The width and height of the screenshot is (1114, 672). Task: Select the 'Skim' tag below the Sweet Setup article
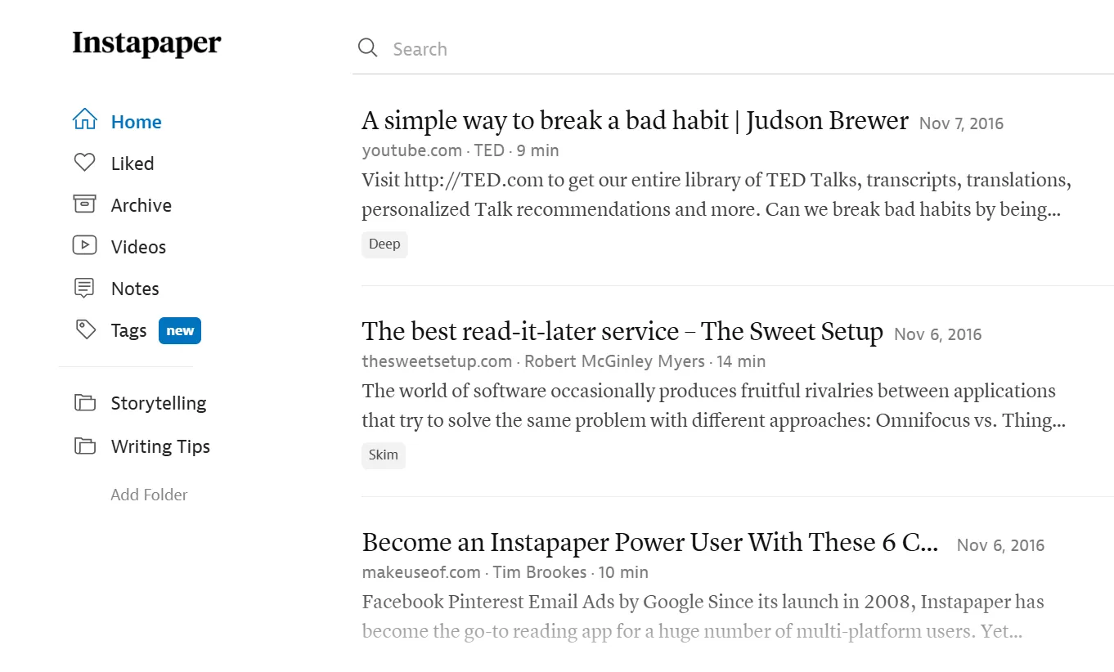pos(383,455)
